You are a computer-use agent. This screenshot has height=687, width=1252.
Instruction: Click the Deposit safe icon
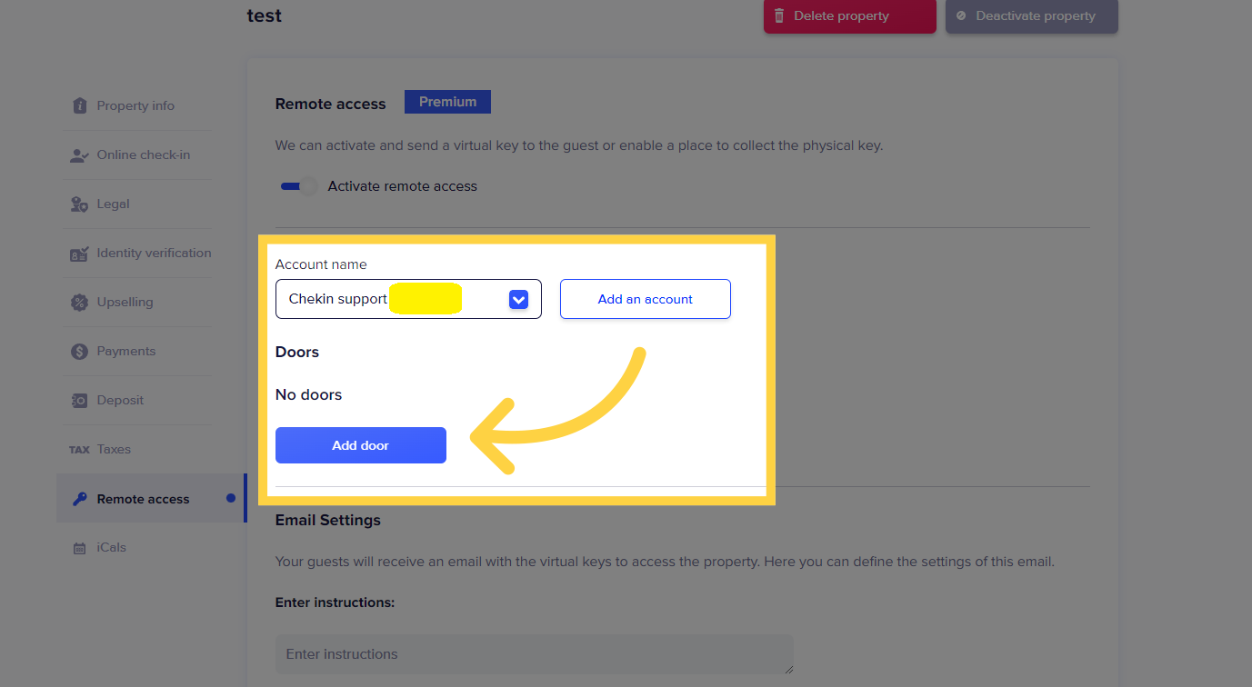[79, 401]
